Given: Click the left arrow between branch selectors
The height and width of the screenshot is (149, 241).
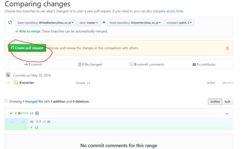Looking at the screenshot, I should coord(104,23).
